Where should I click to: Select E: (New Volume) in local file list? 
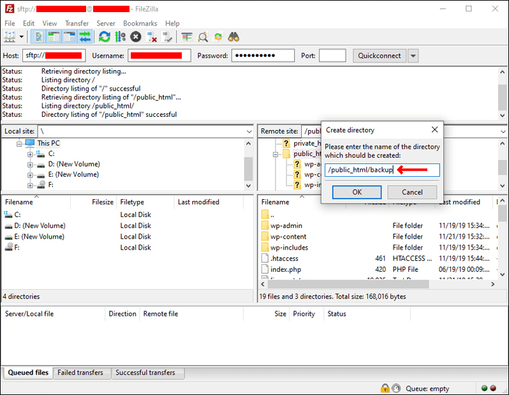coord(39,237)
